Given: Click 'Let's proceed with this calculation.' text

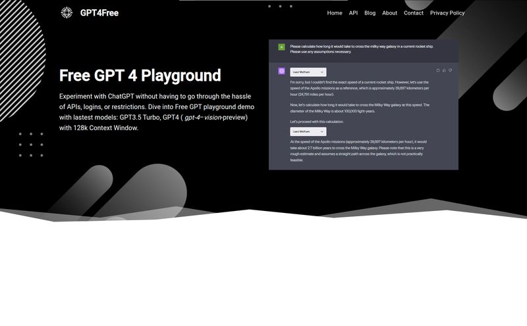Looking at the screenshot, I should pyautogui.click(x=317, y=122).
